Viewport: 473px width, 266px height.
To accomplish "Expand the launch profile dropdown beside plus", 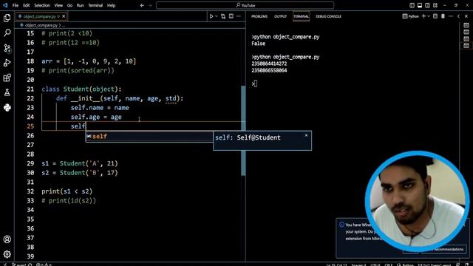I will (x=429, y=16).
